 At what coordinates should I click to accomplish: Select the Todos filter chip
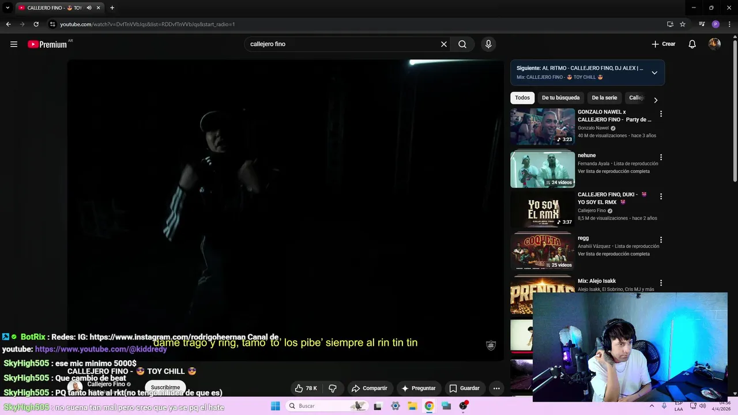pos(522,98)
